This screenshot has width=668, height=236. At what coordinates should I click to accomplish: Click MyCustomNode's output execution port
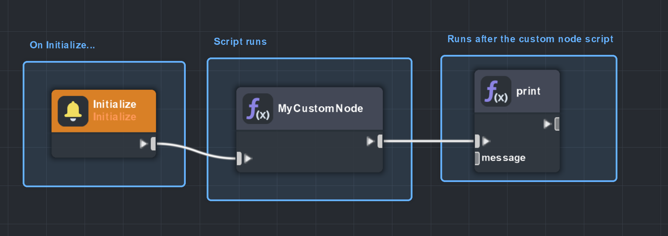380,141
